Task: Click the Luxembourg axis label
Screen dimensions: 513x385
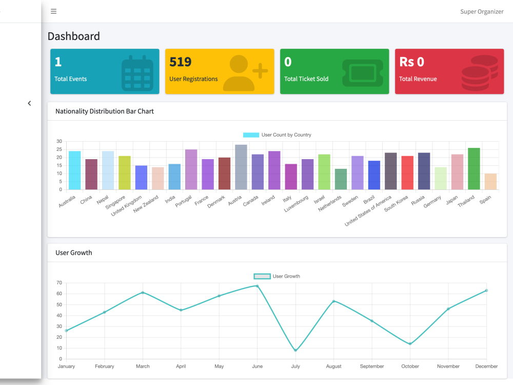Action: [x=296, y=204]
